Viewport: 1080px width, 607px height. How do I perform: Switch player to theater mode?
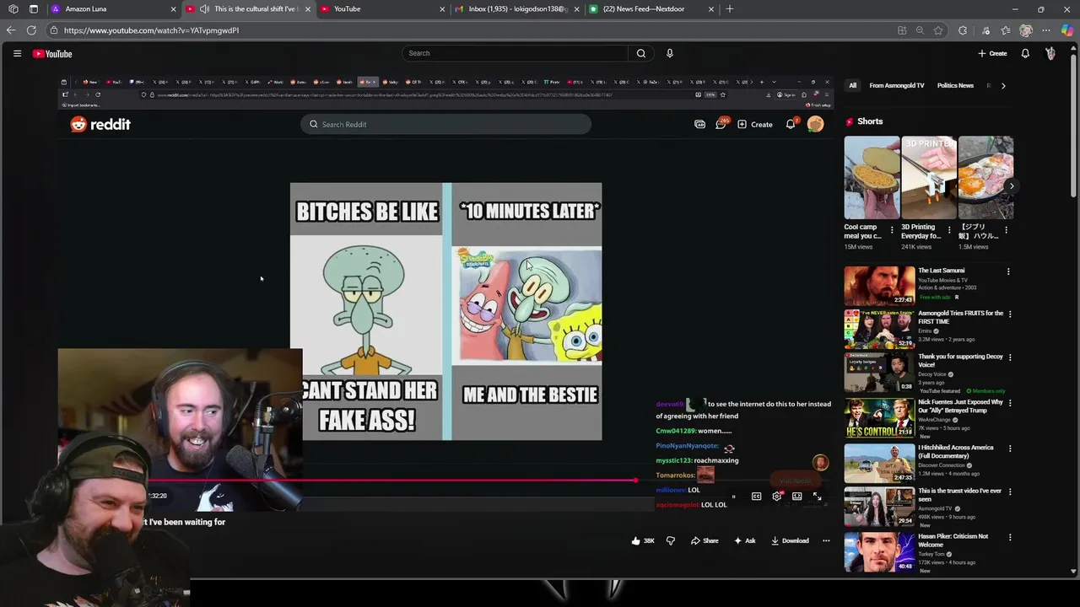click(797, 497)
